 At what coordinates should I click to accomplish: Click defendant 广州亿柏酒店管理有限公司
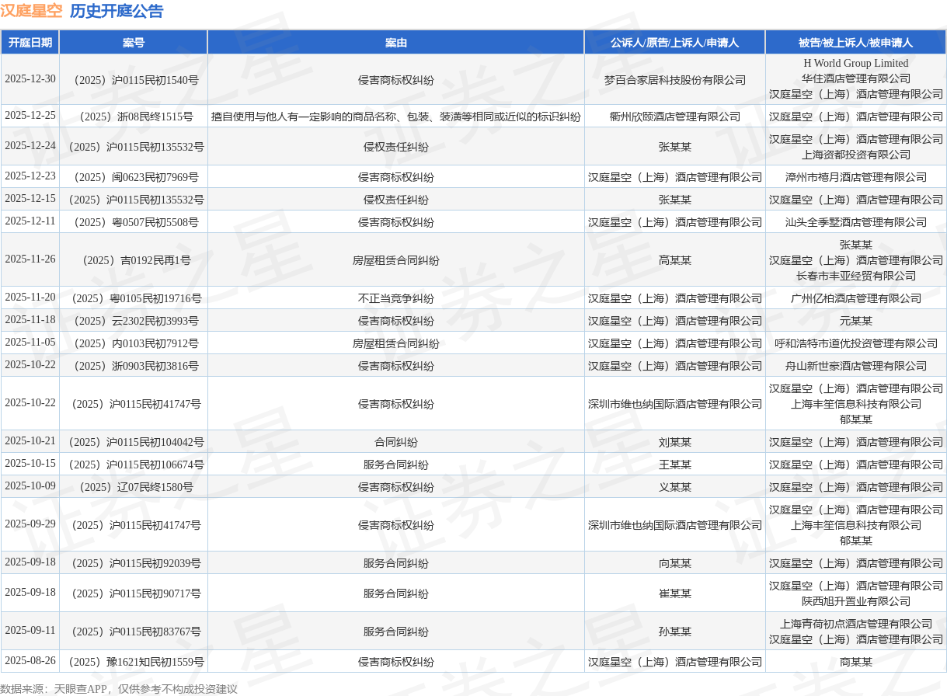[x=856, y=298]
